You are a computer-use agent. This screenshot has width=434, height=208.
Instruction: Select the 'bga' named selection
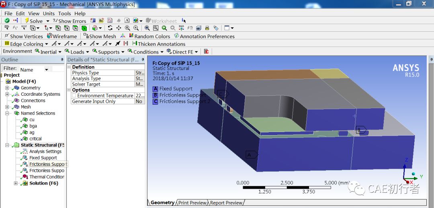tap(33, 126)
